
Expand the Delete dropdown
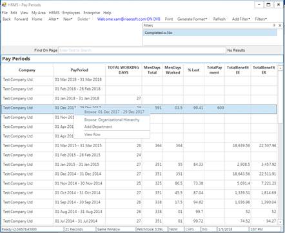[x=84, y=19]
